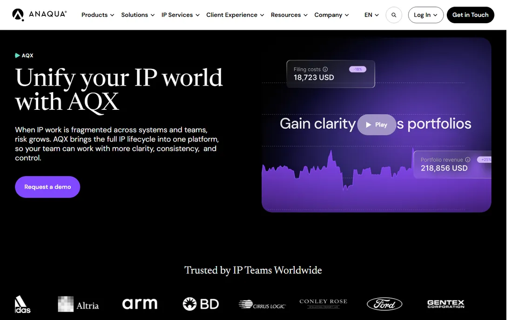Click the BD logo
This screenshot has height=320, width=512.
201,304
